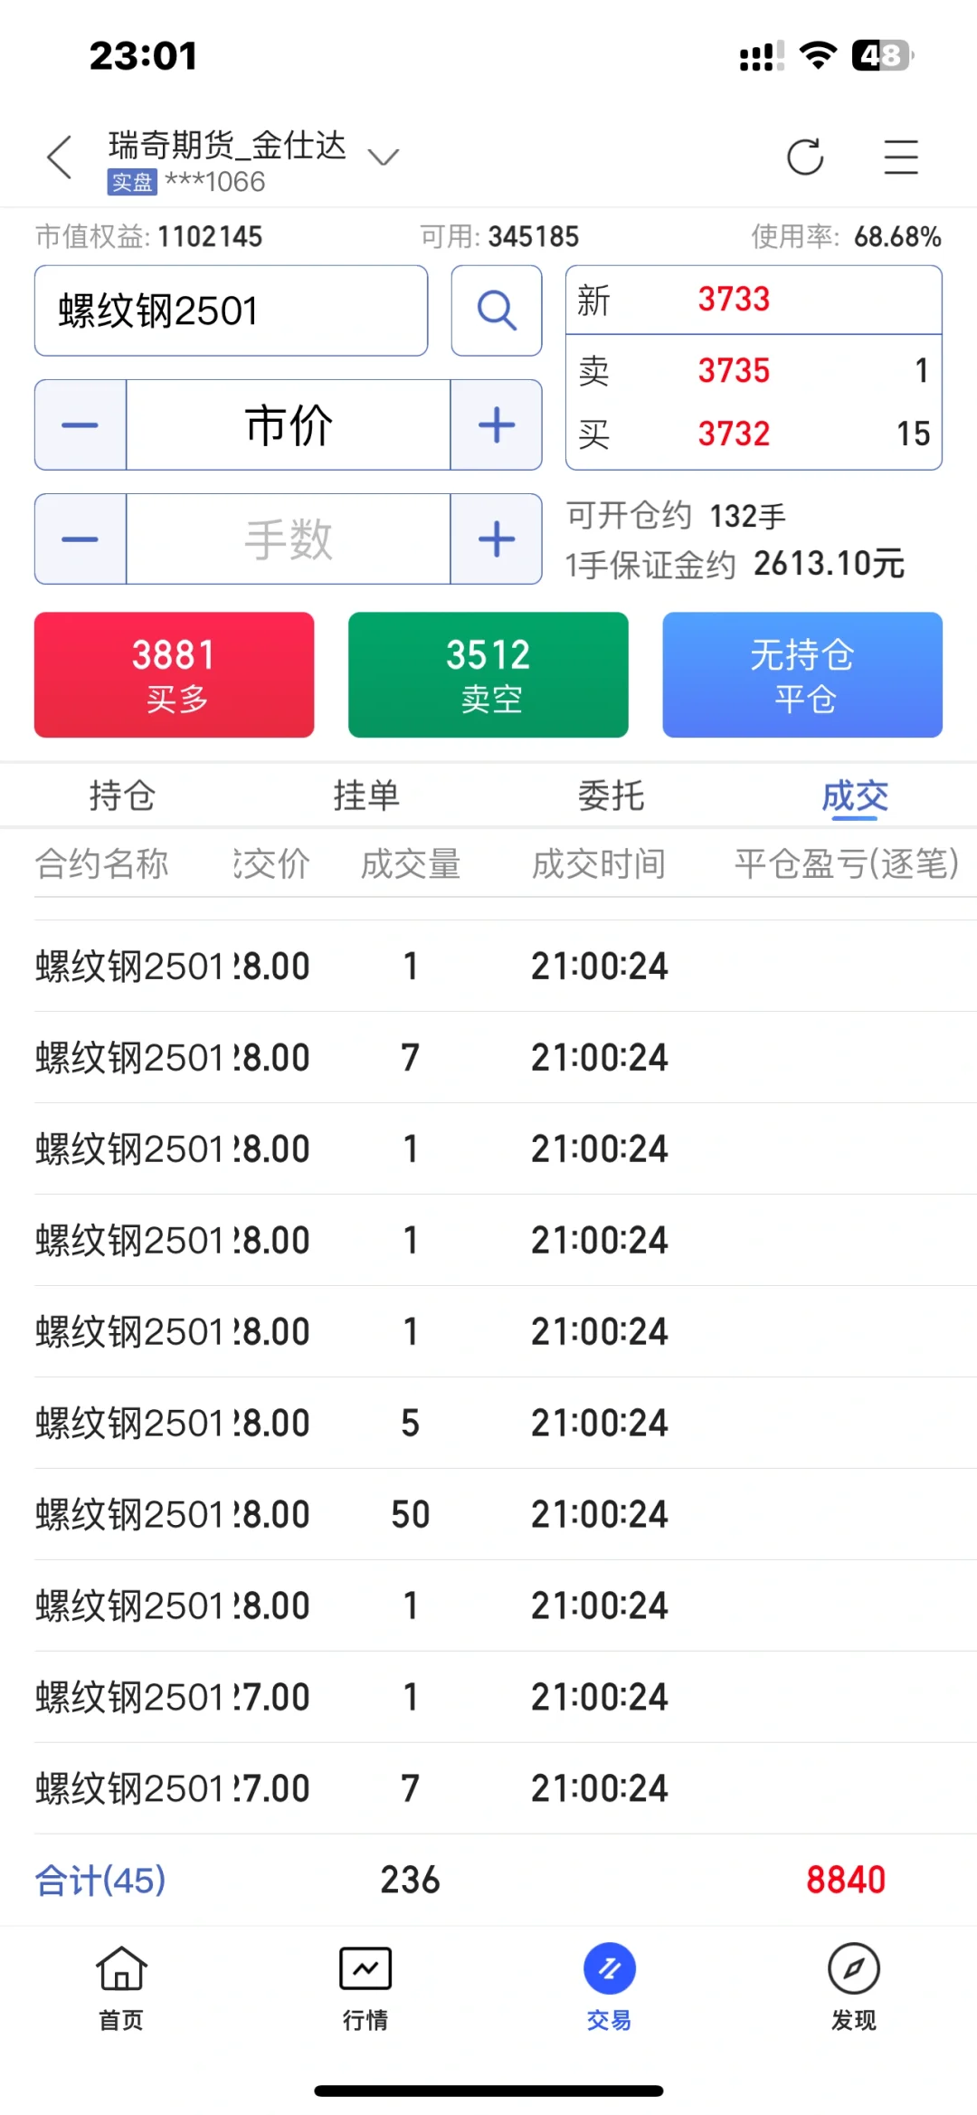Tap the Wi-Fi status icon
The width and height of the screenshot is (977, 2115).
818,55
